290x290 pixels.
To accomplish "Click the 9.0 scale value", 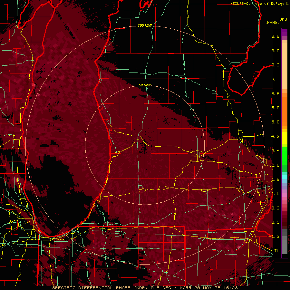I will pos(275,51).
